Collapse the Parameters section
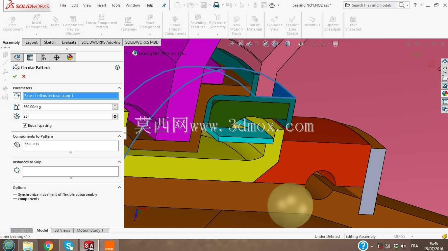This screenshot has height=251, width=448. click(119, 88)
